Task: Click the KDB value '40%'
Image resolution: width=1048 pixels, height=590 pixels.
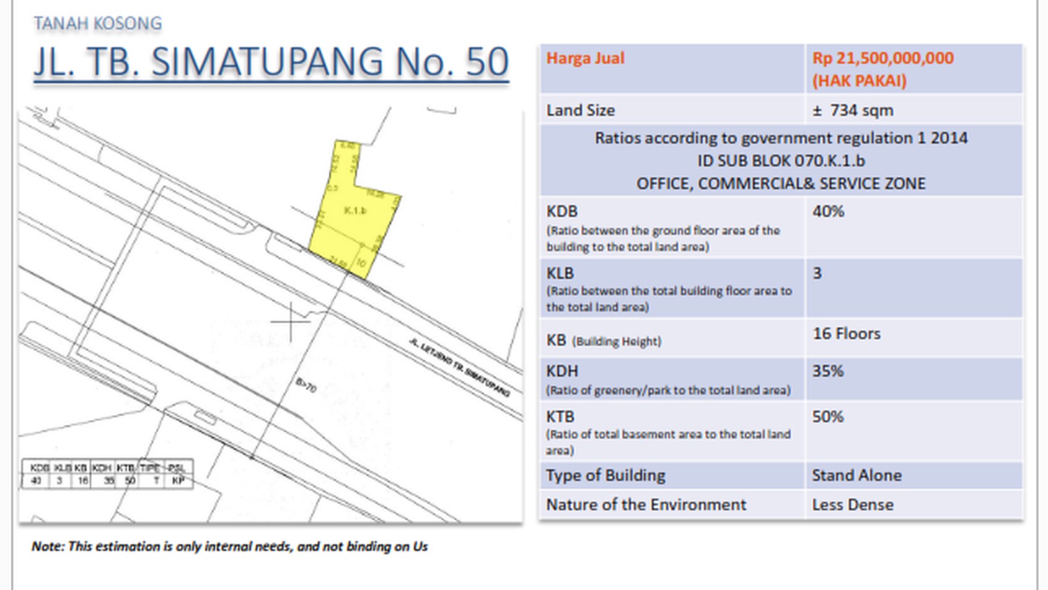Action: pyautogui.click(x=828, y=212)
